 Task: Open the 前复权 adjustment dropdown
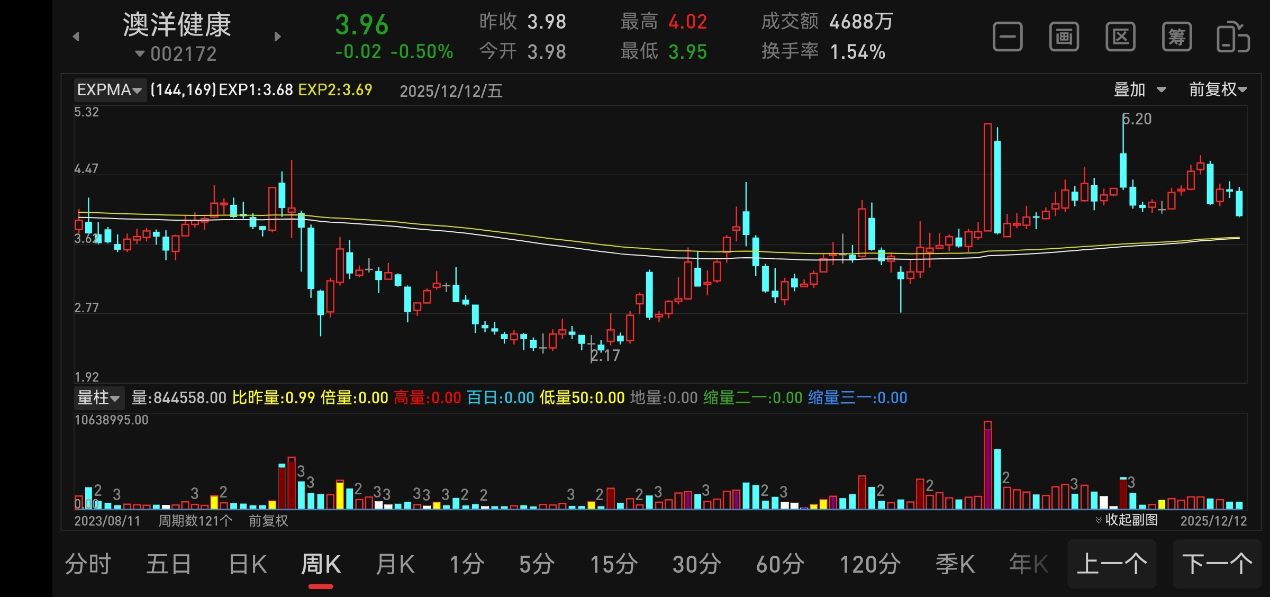(1218, 89)
